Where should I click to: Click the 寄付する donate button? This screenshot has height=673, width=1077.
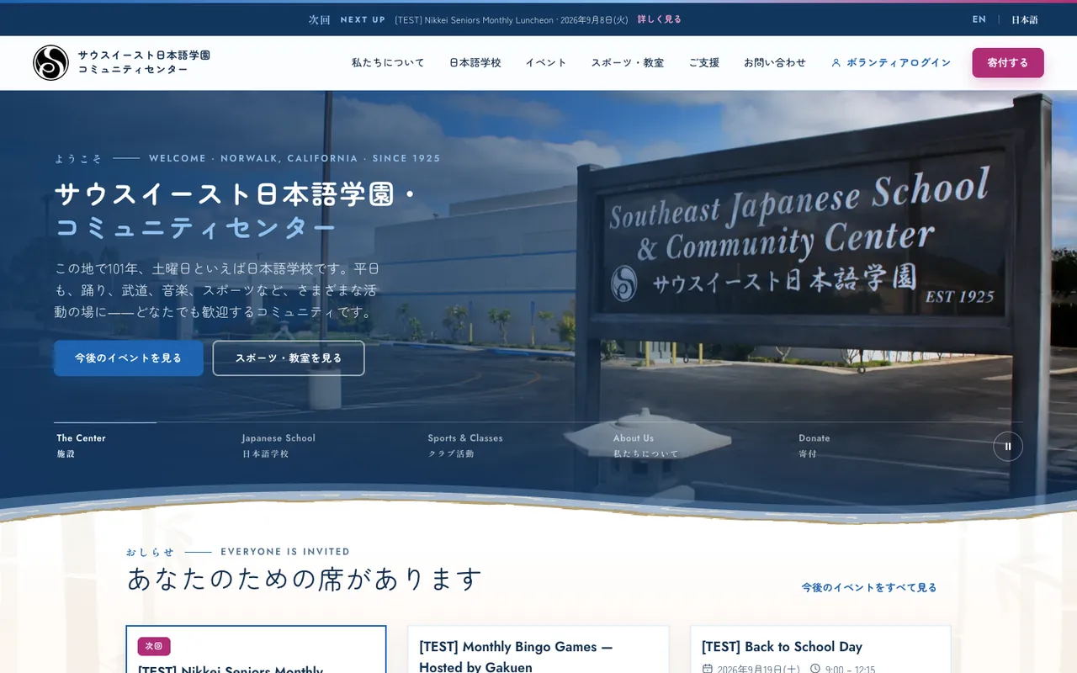click(1008, 63)
